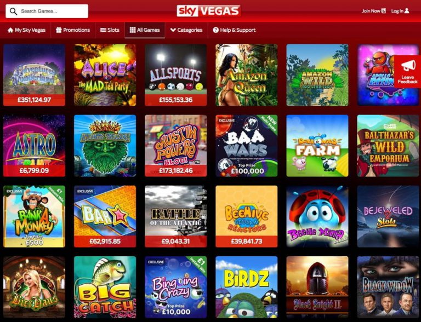The image size is (421, 322).
Task: Click the home icon beside My Sky Vegas
Action: tap(10, 30)
